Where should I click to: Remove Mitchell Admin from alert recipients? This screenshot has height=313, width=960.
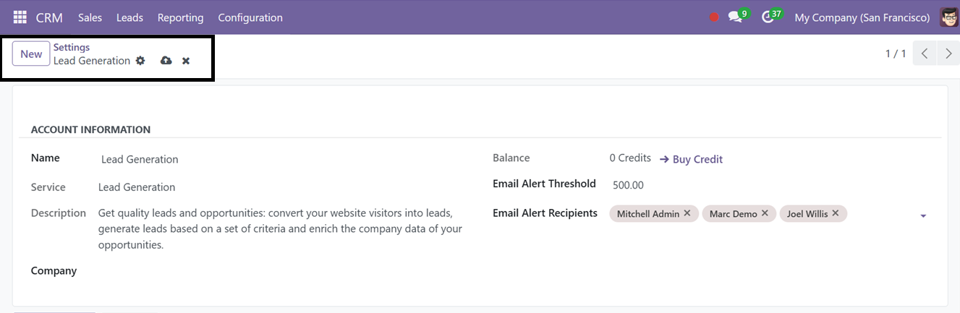(x=687, y=213)
